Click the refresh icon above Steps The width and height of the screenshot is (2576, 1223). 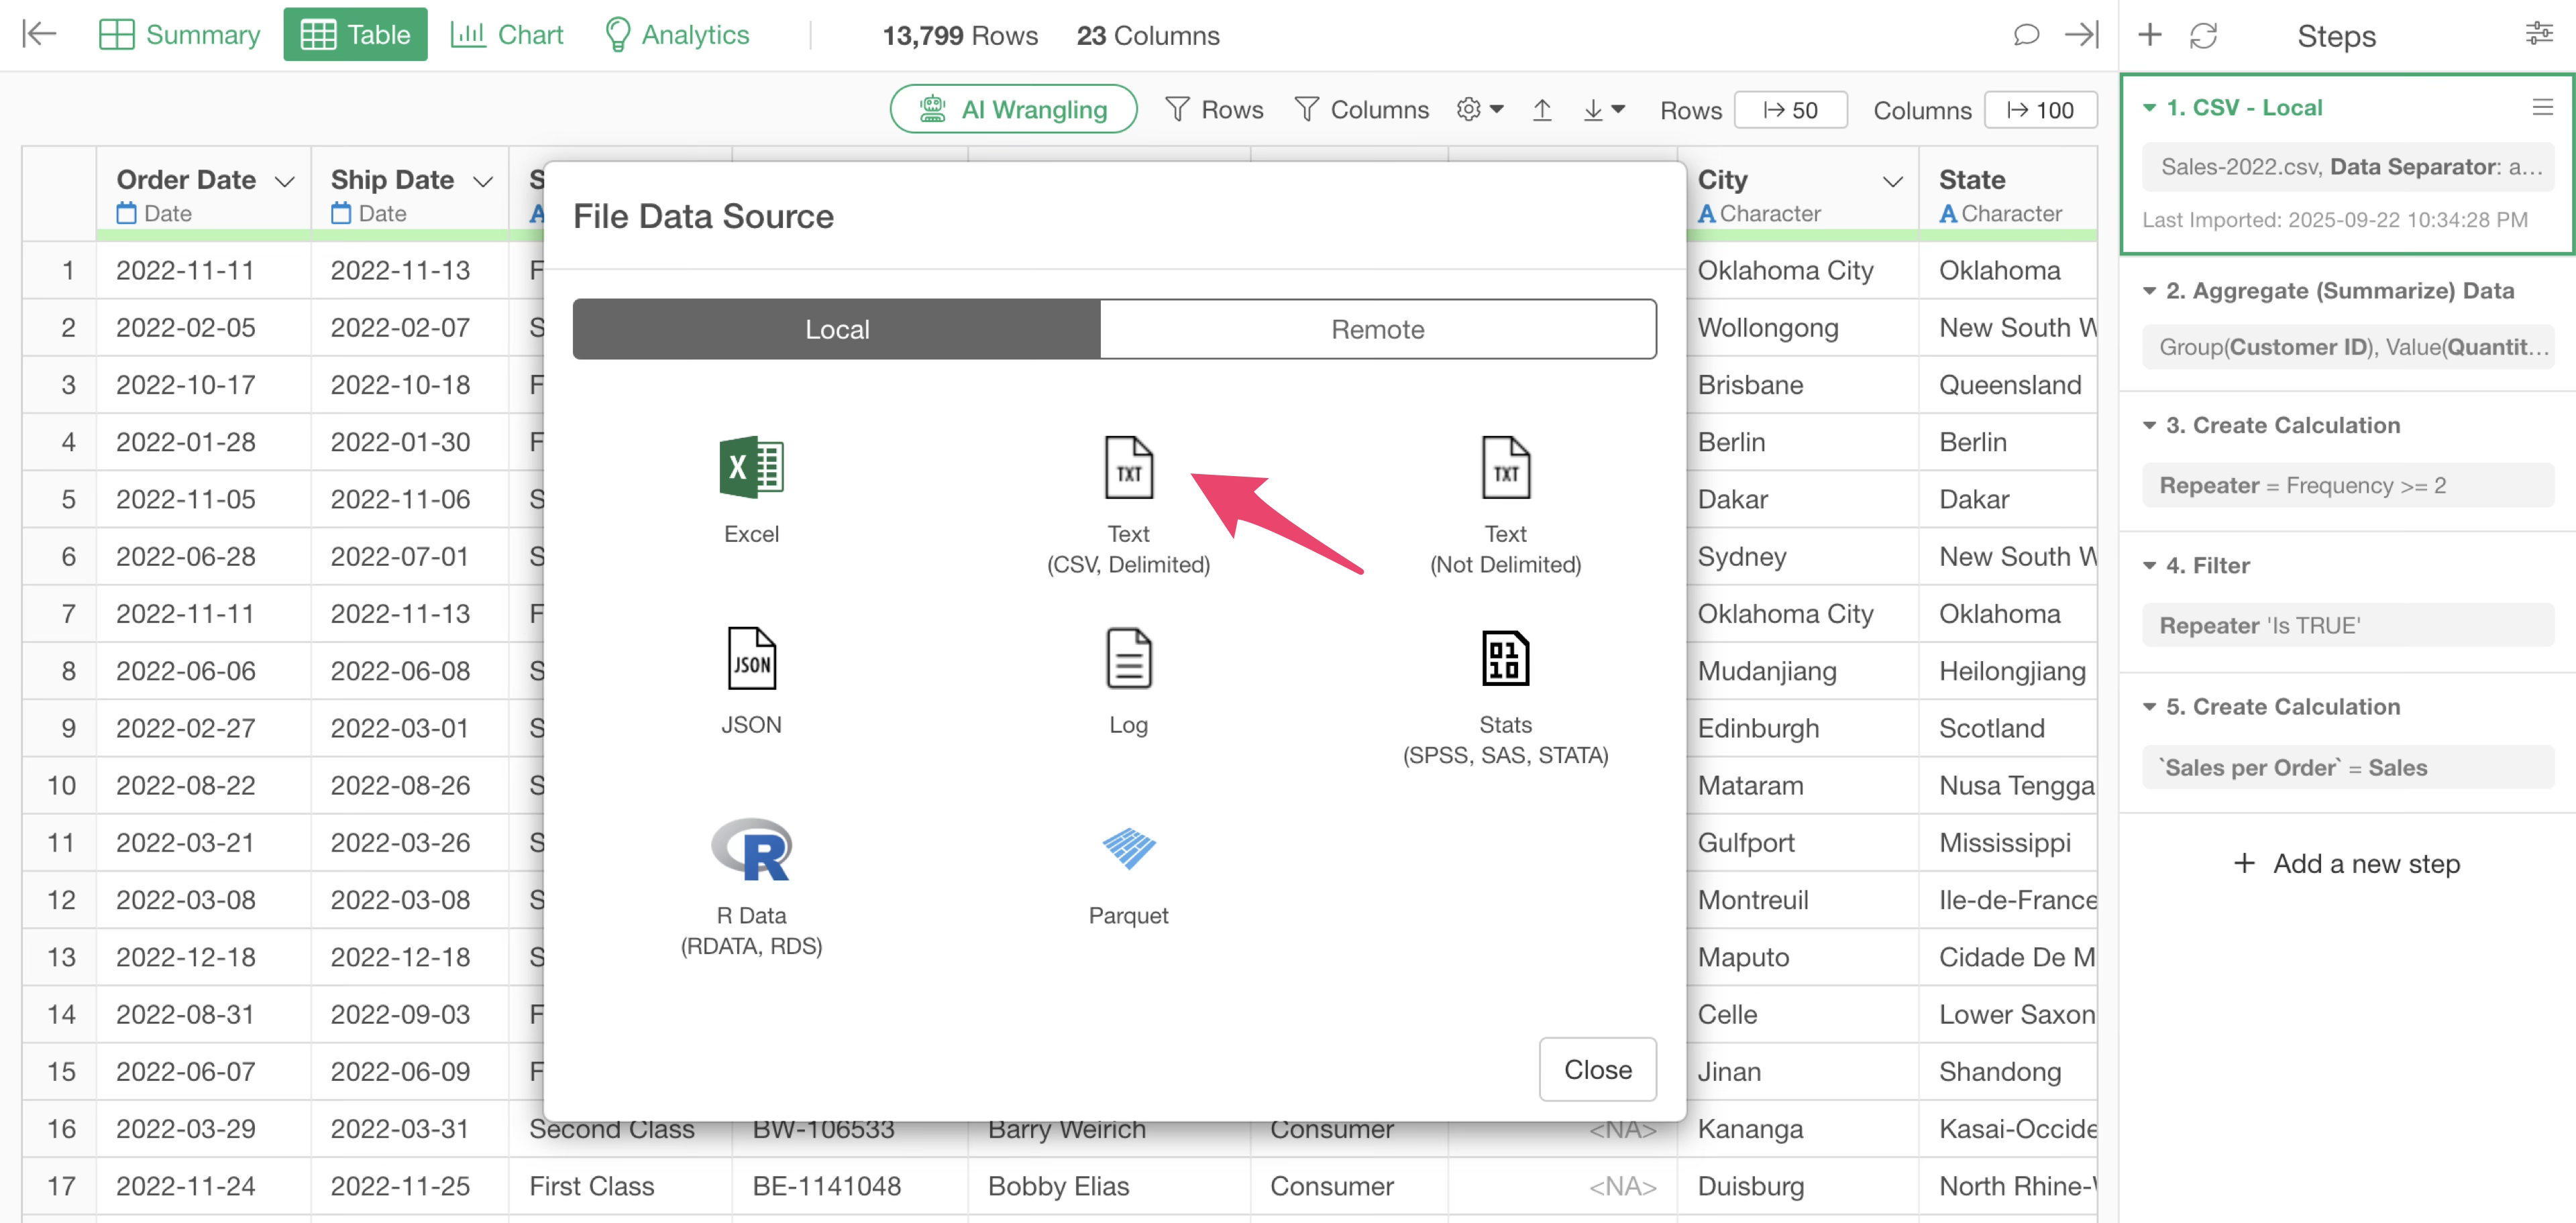point(2203,36)
